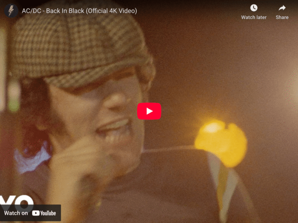Click the Watch later clock icon
The image size is (298, 223).
tap(254, 8)
